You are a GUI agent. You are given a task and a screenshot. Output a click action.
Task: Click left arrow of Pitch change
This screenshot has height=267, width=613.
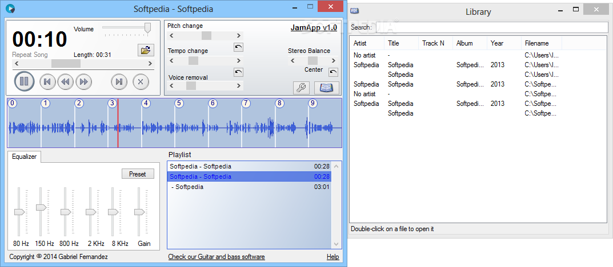171,35
